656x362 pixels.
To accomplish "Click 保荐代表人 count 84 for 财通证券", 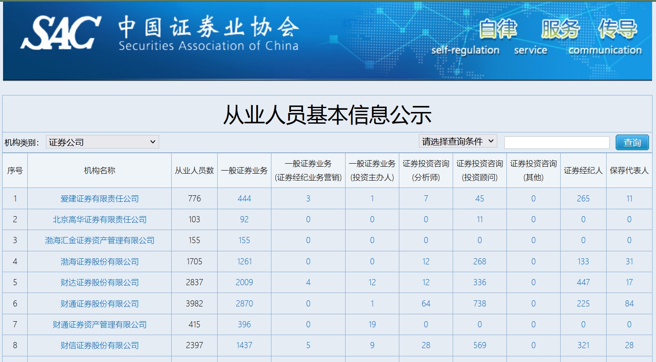I will click(x=629, y=304).
